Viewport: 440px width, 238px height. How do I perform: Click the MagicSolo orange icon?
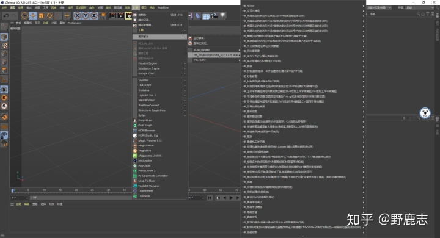(x=134, y=151)
